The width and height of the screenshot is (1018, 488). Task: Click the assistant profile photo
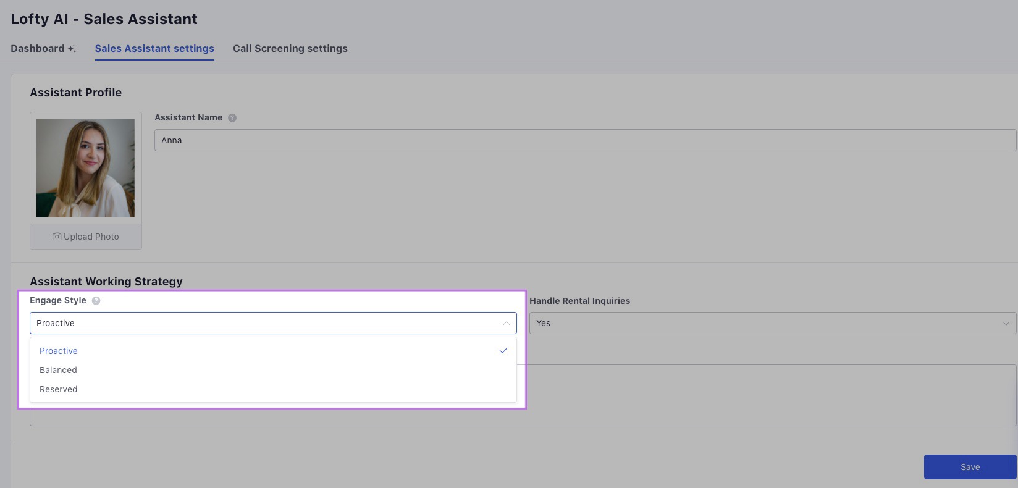point(85,168)
